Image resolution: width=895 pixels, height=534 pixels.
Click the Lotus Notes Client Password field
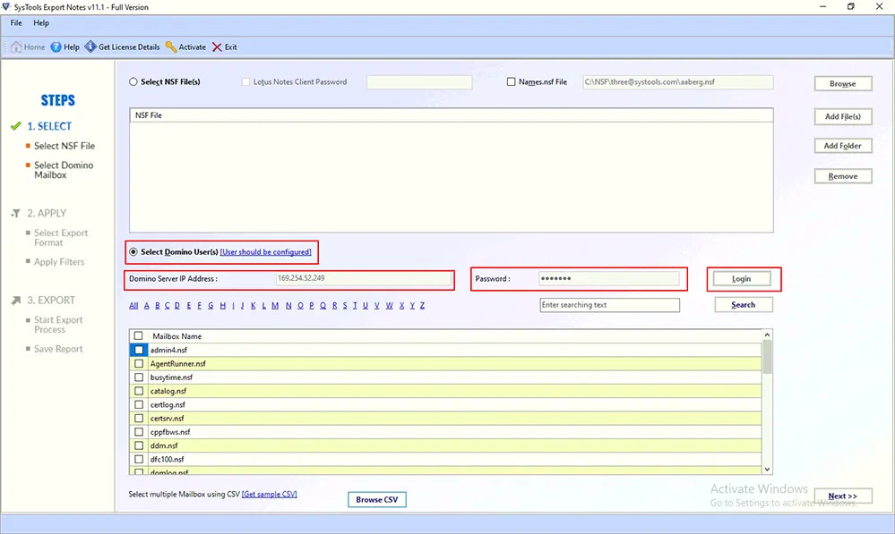(419, 82)
